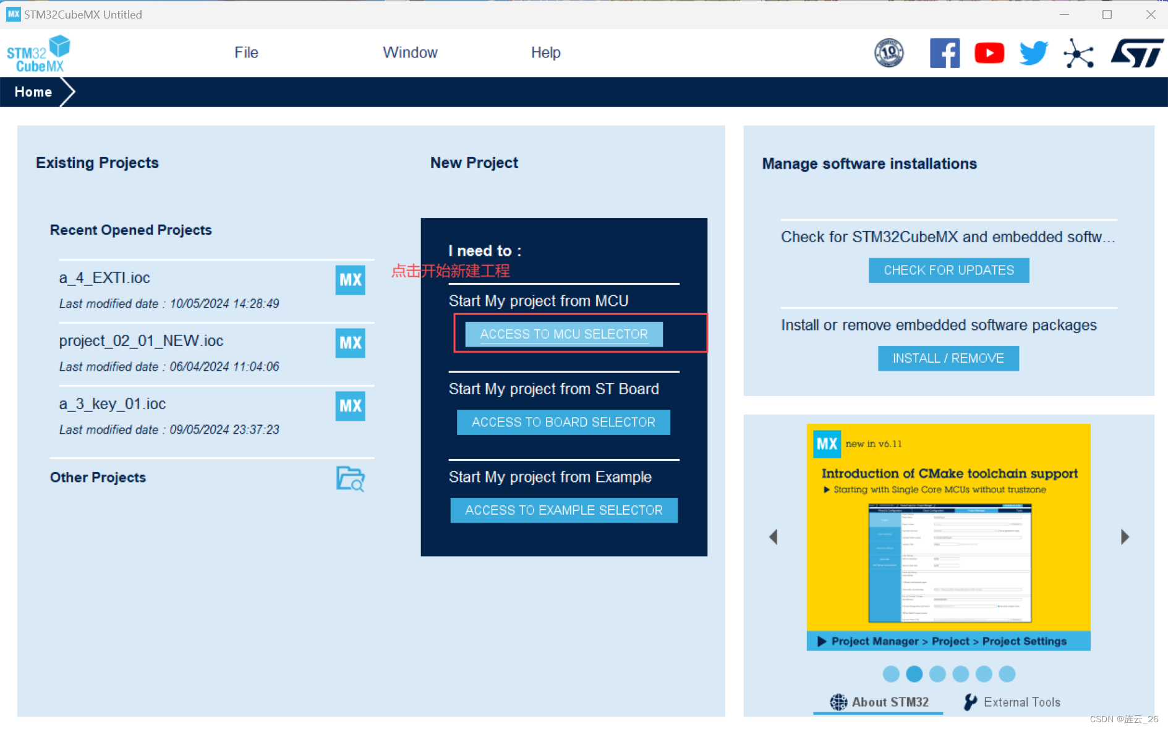Select the first carousel dot
Image resolution: width=1168 pixels, height=729 pixels.
click(x=891, y=674)
